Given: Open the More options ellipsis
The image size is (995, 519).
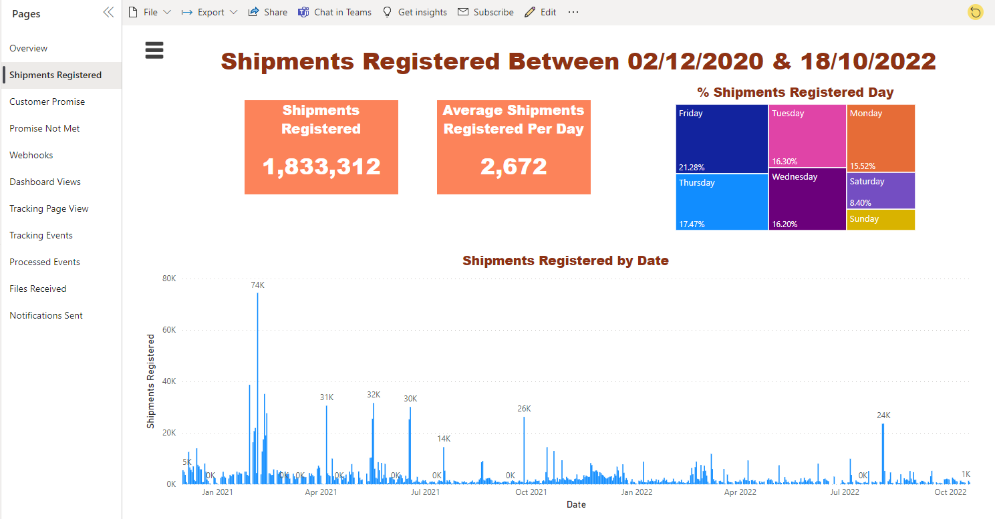Looking at the screenshot, I should (x=573, y=12).
